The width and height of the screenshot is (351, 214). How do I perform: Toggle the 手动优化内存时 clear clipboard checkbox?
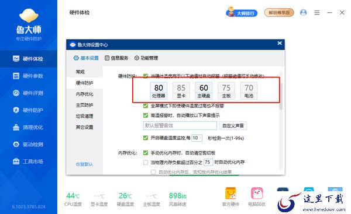tap(146, 153)
